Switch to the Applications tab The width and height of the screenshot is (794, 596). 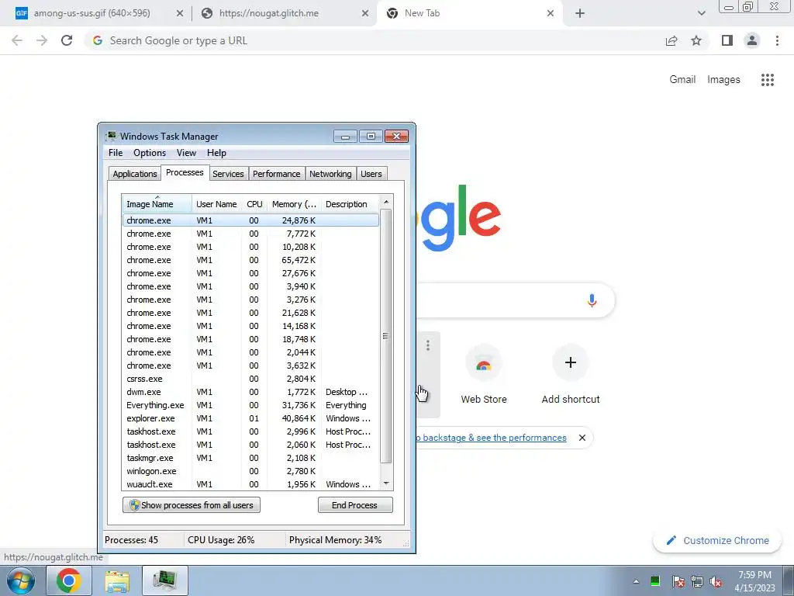click(x=135, y=174)
